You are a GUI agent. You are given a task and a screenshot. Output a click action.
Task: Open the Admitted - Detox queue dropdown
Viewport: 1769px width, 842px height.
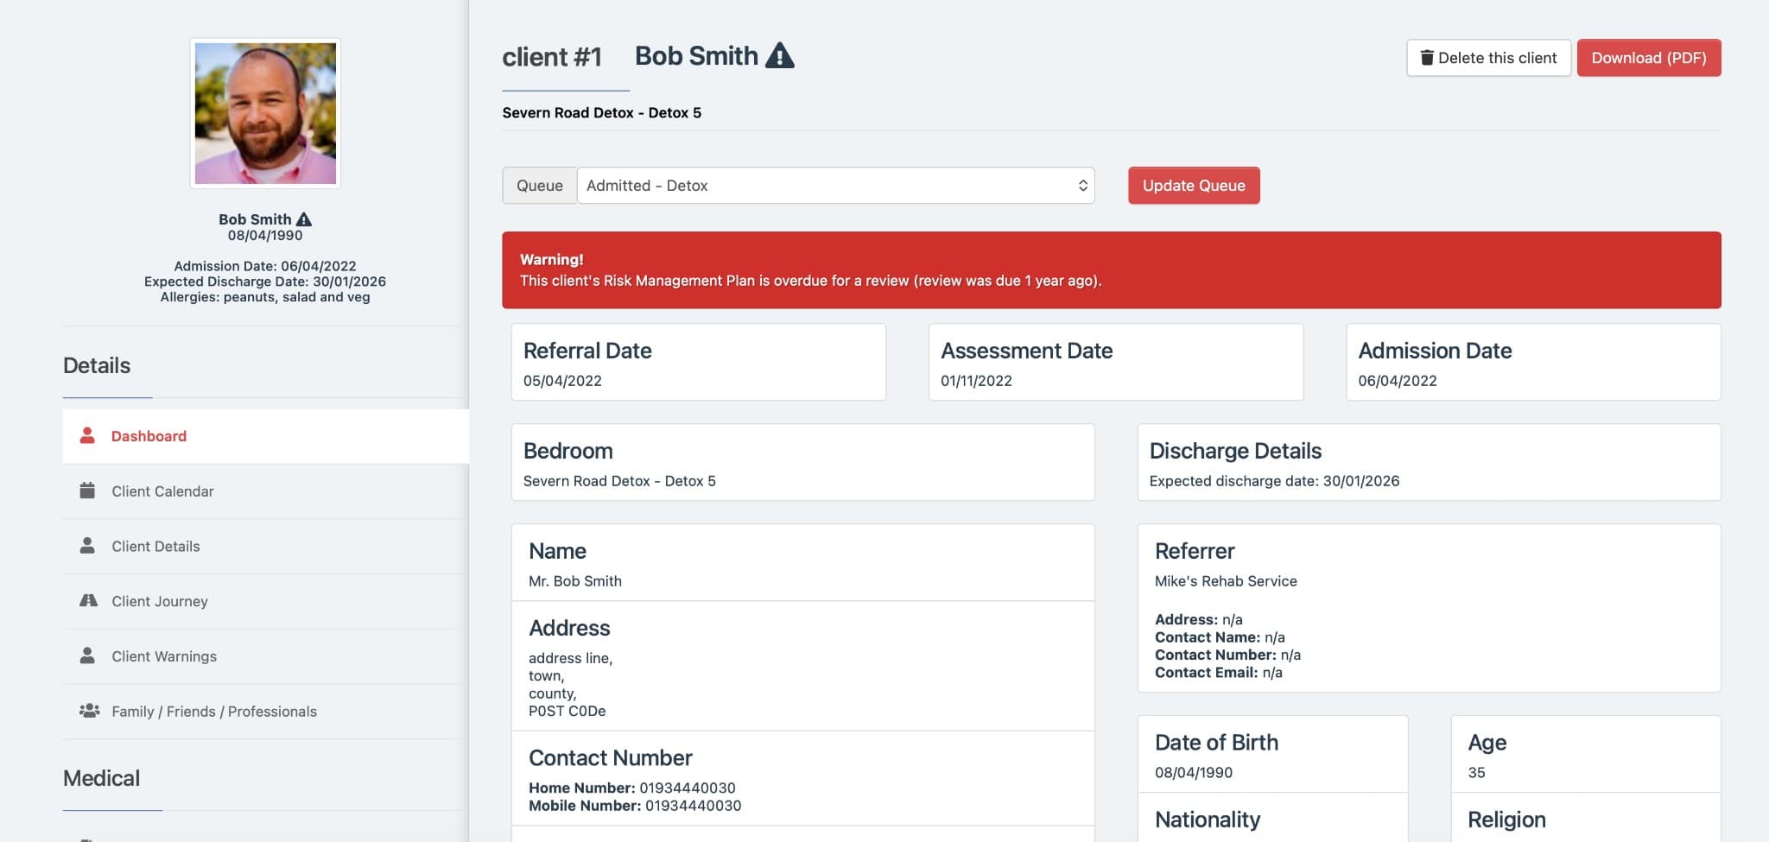point(834,185)
